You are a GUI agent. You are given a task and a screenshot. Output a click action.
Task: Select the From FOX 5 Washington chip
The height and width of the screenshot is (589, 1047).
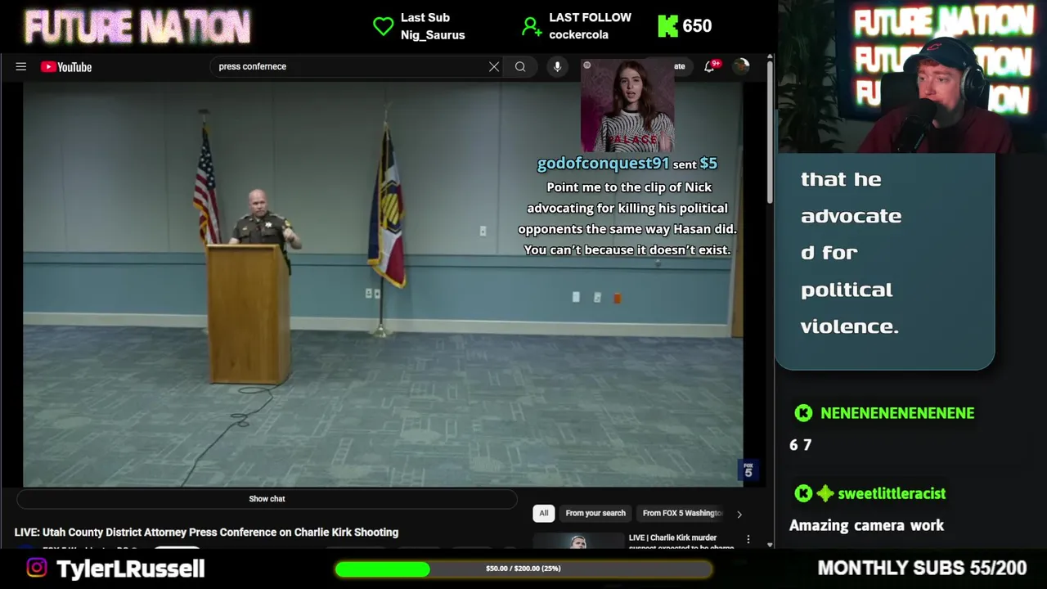tap(682, 513)
